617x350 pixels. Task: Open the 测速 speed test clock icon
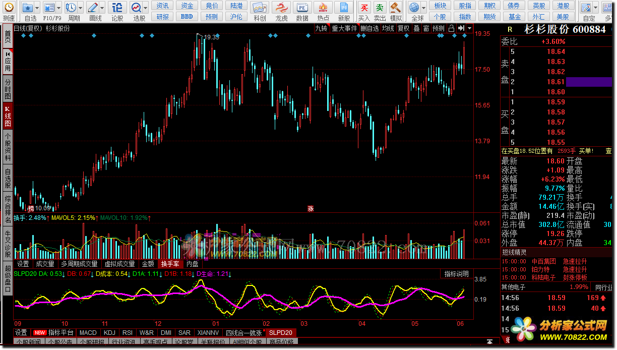(9, 8)
